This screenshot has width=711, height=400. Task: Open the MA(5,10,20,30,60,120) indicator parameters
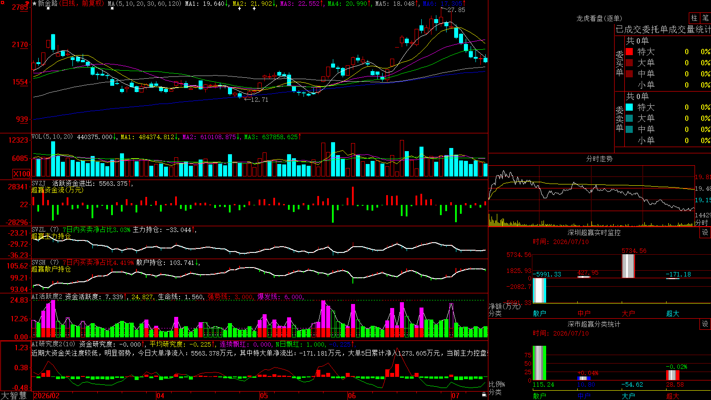pos(144,4)
